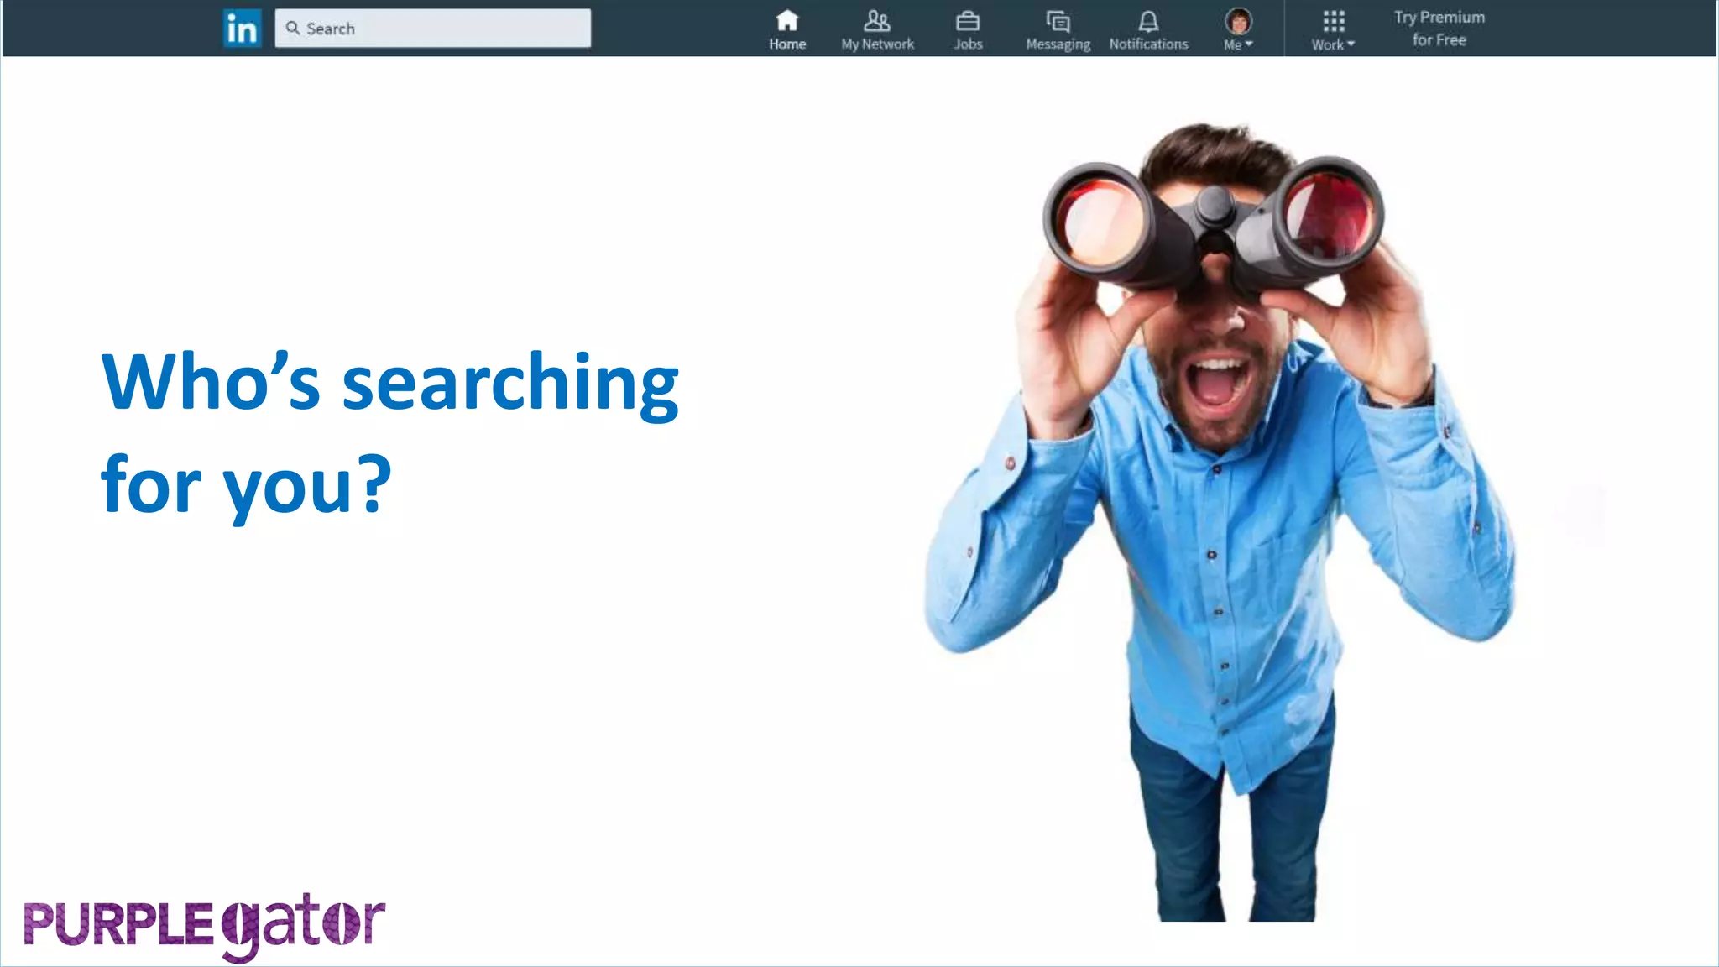Click the search magnifier icon
The height and width of the screenshot is (967, 1719).
point(293,28)
